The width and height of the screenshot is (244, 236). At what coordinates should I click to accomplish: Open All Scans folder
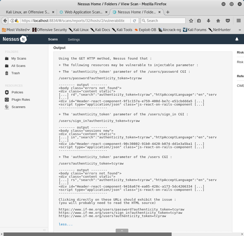click(18, 66)
